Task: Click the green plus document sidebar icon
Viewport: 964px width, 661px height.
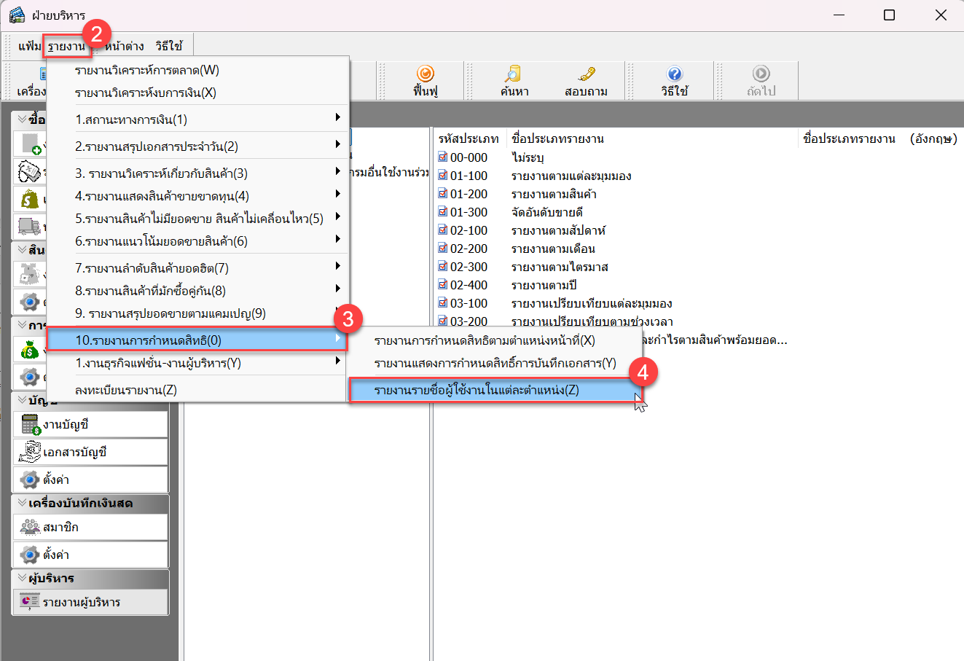Action: tap(30, 144)
